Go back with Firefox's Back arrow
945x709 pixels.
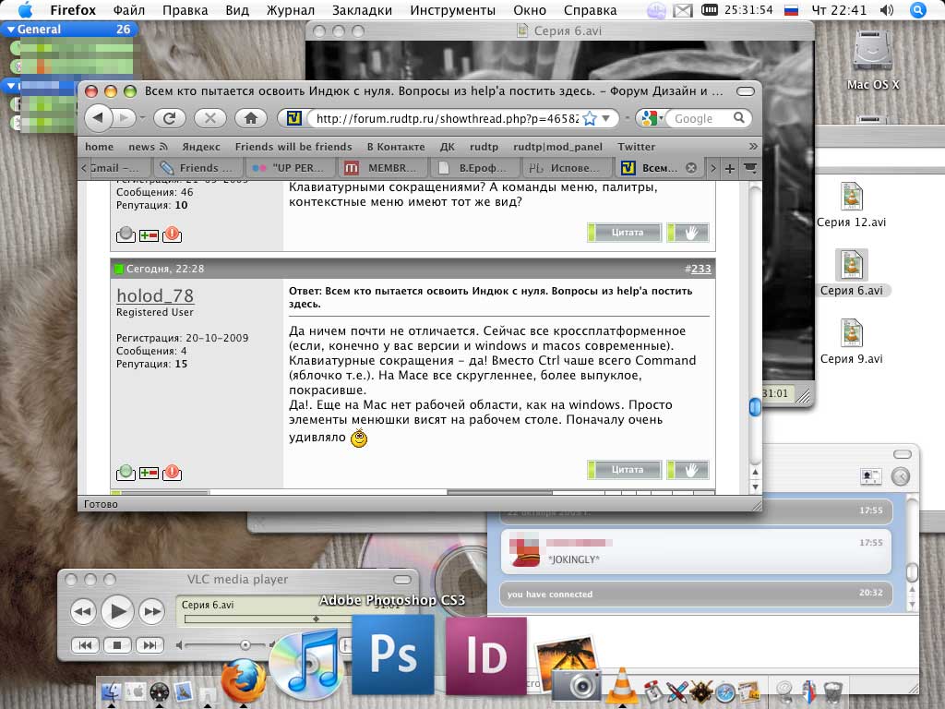[98, 118]
